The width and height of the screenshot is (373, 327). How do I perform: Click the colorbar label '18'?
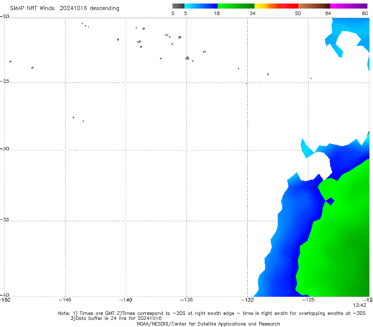pyautogui.click(x=217, y=13)
